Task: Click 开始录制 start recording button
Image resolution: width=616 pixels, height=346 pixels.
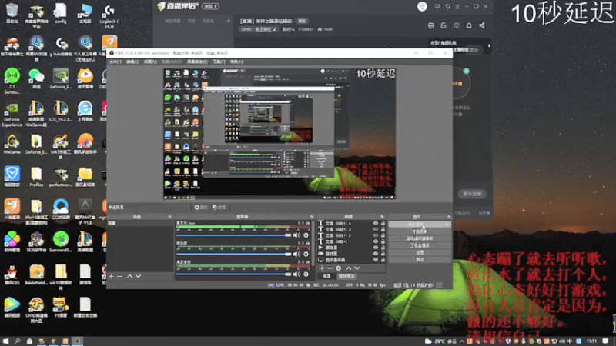Action: coord(419,231)
